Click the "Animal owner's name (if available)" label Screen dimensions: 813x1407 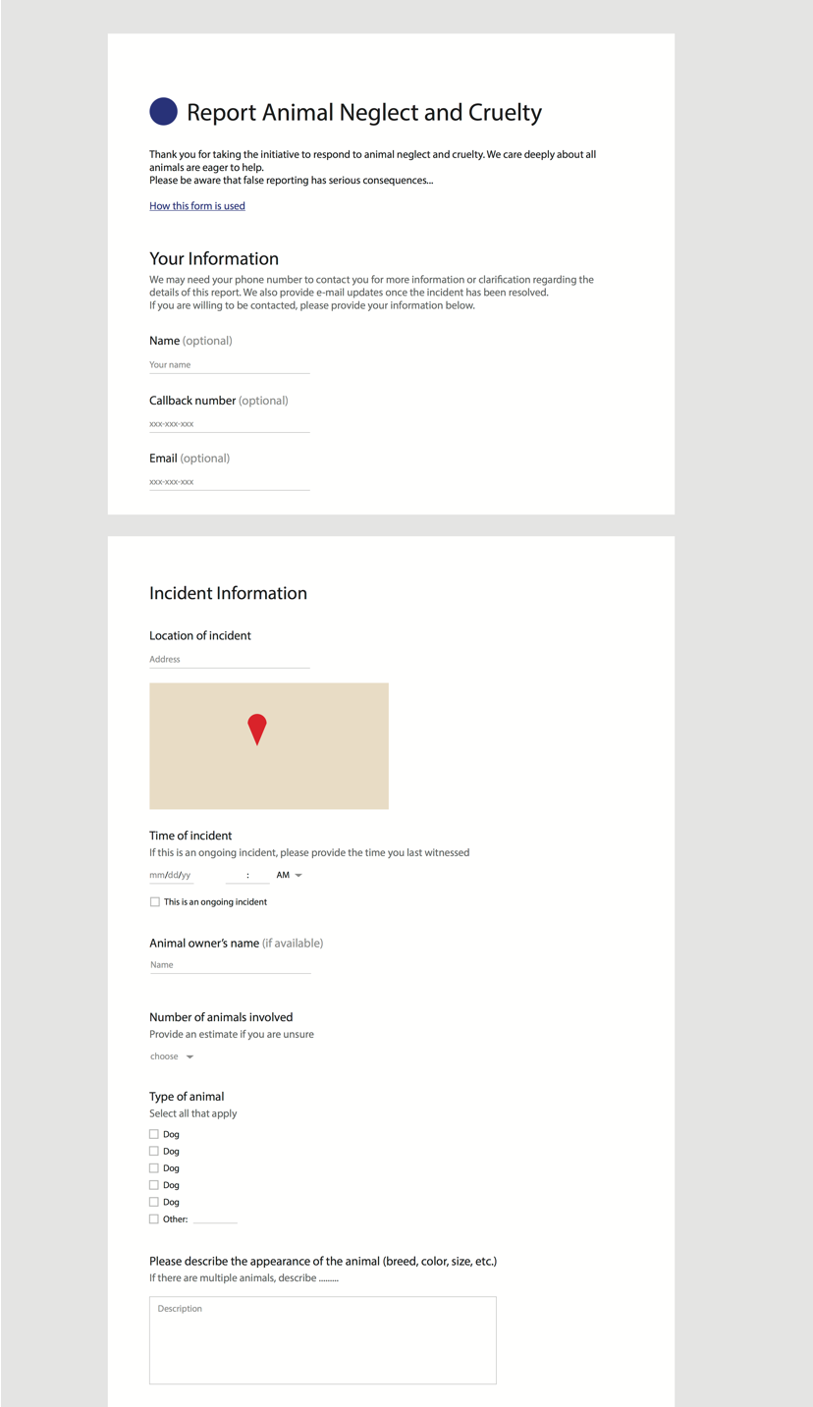[x=236, y=944]
